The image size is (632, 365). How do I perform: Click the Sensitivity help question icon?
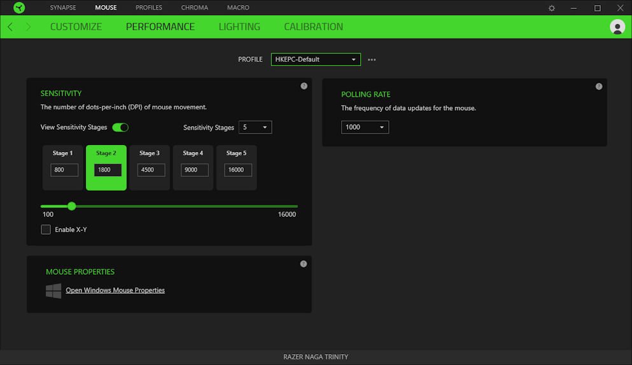tap(304, 86)
